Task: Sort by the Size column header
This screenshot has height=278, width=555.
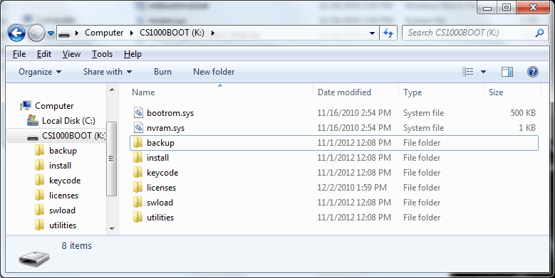Action: 496,92
